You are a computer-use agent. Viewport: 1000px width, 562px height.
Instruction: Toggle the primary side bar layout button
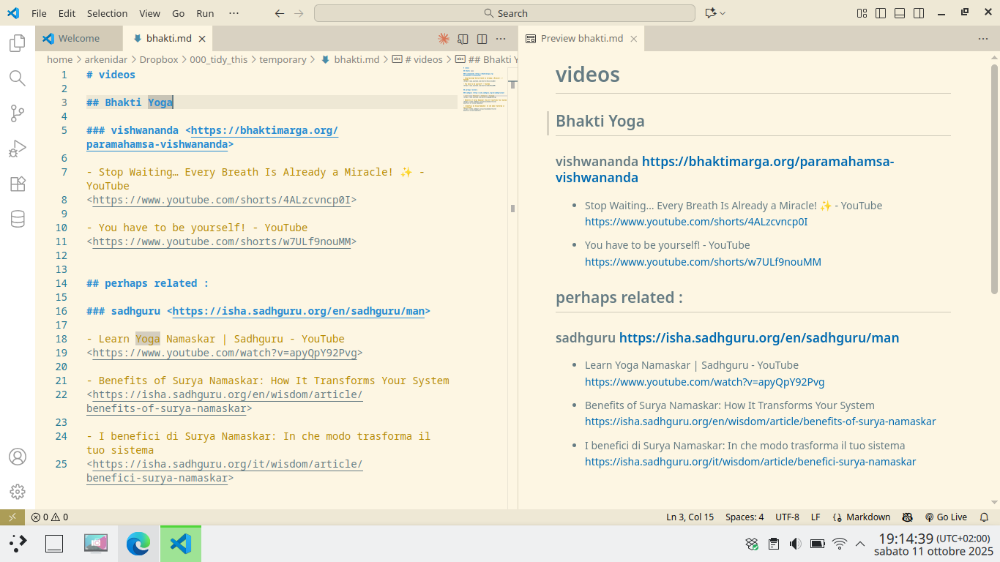coord(881,13)
